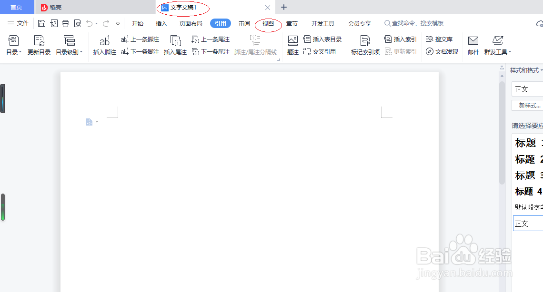Apply the 标题 1 heading style
The width and height of the screenshot is (543, 292).
click(x=526, y=143)
